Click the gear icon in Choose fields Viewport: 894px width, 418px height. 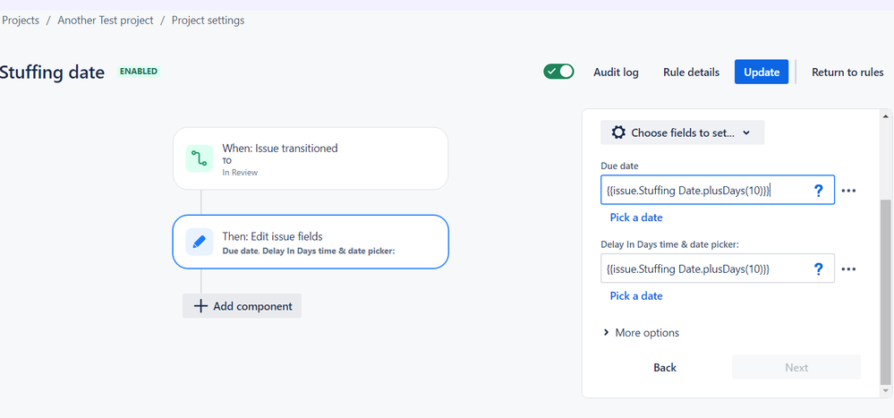tap(618, 132)
